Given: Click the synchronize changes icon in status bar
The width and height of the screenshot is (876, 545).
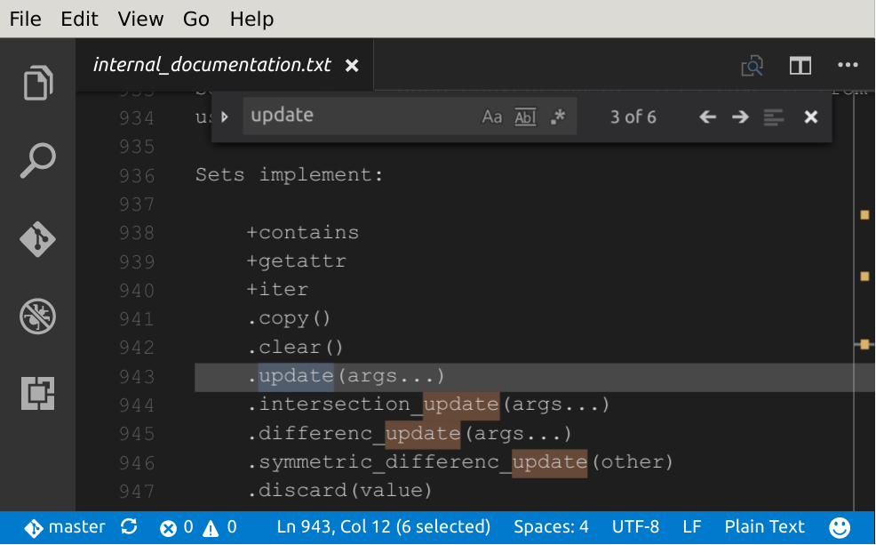Looking at the screenshot, I should [x=130, y=527].
